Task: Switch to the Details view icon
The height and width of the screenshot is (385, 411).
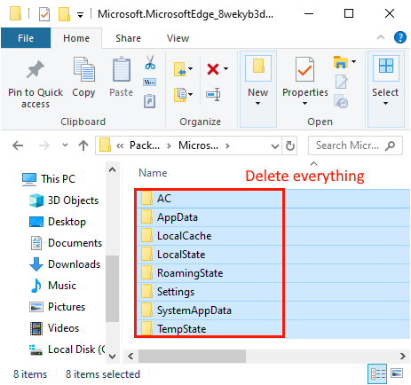Action: [x=377, y=373]
